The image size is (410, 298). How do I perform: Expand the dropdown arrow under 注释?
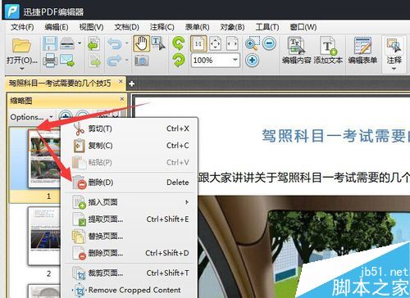click(394, 69)
